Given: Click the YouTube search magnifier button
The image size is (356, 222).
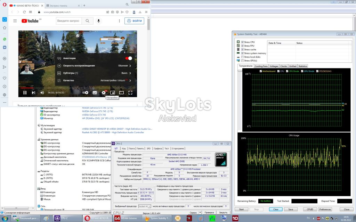Looking at the screenshot, I should pyautogui.click(x=87, y=21).
